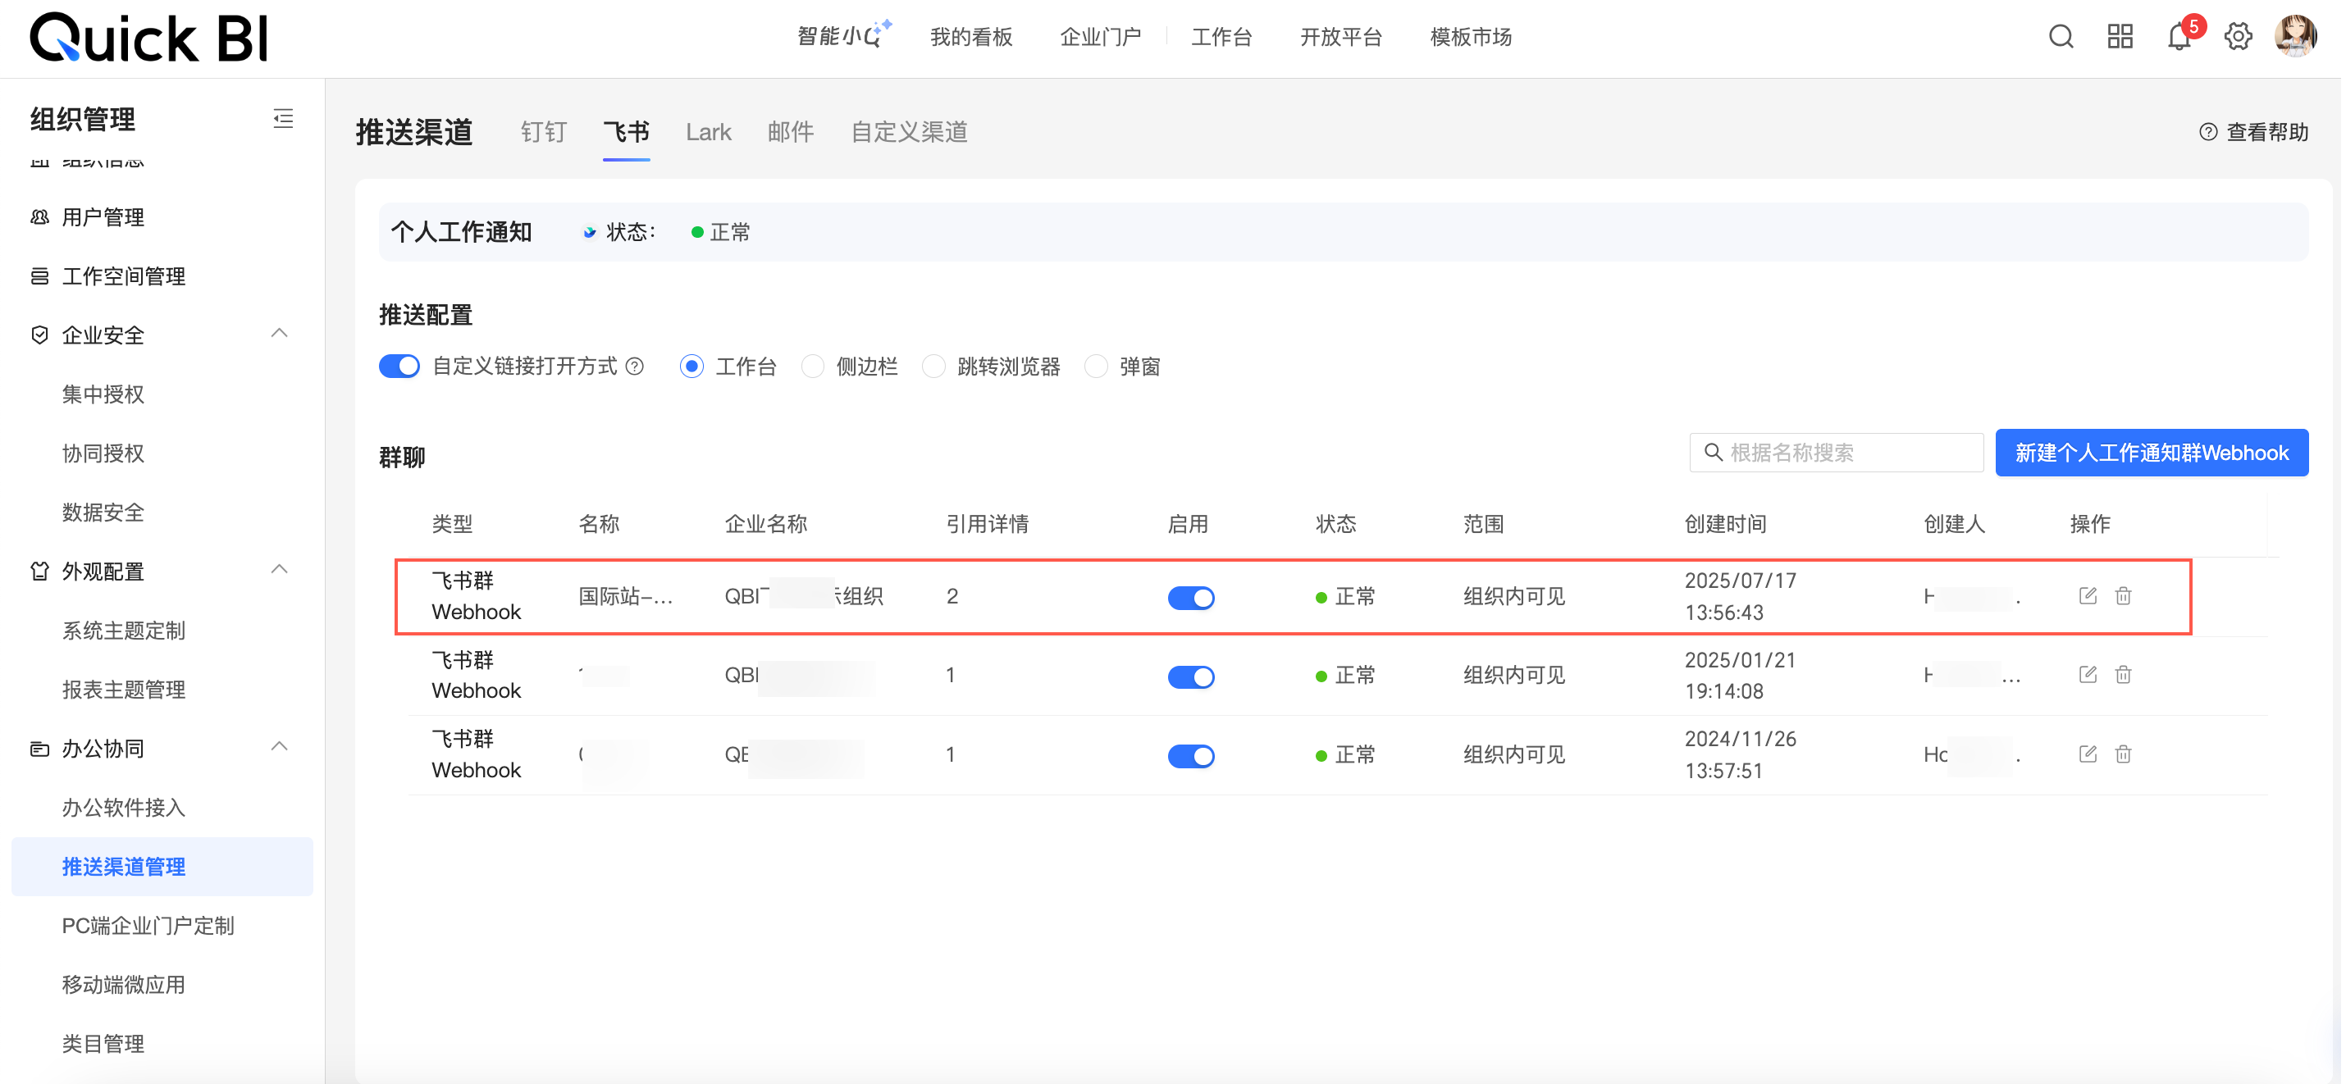Click the 企业安全 shield icon
This screenshot has width=2346, height=1084.
(x=39, y=335)
